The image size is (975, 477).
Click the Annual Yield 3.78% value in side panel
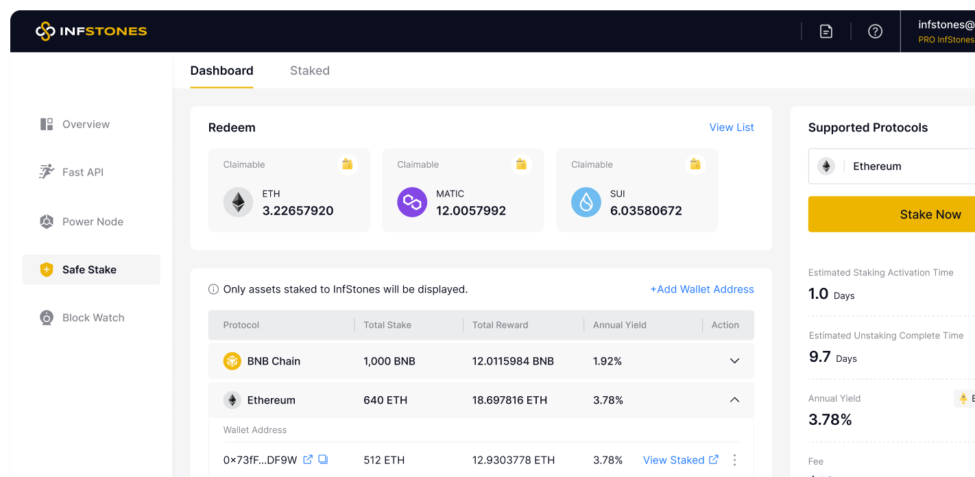point(830,419)
